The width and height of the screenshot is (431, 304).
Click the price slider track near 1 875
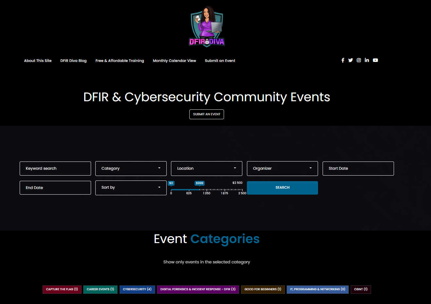(225, 190)
